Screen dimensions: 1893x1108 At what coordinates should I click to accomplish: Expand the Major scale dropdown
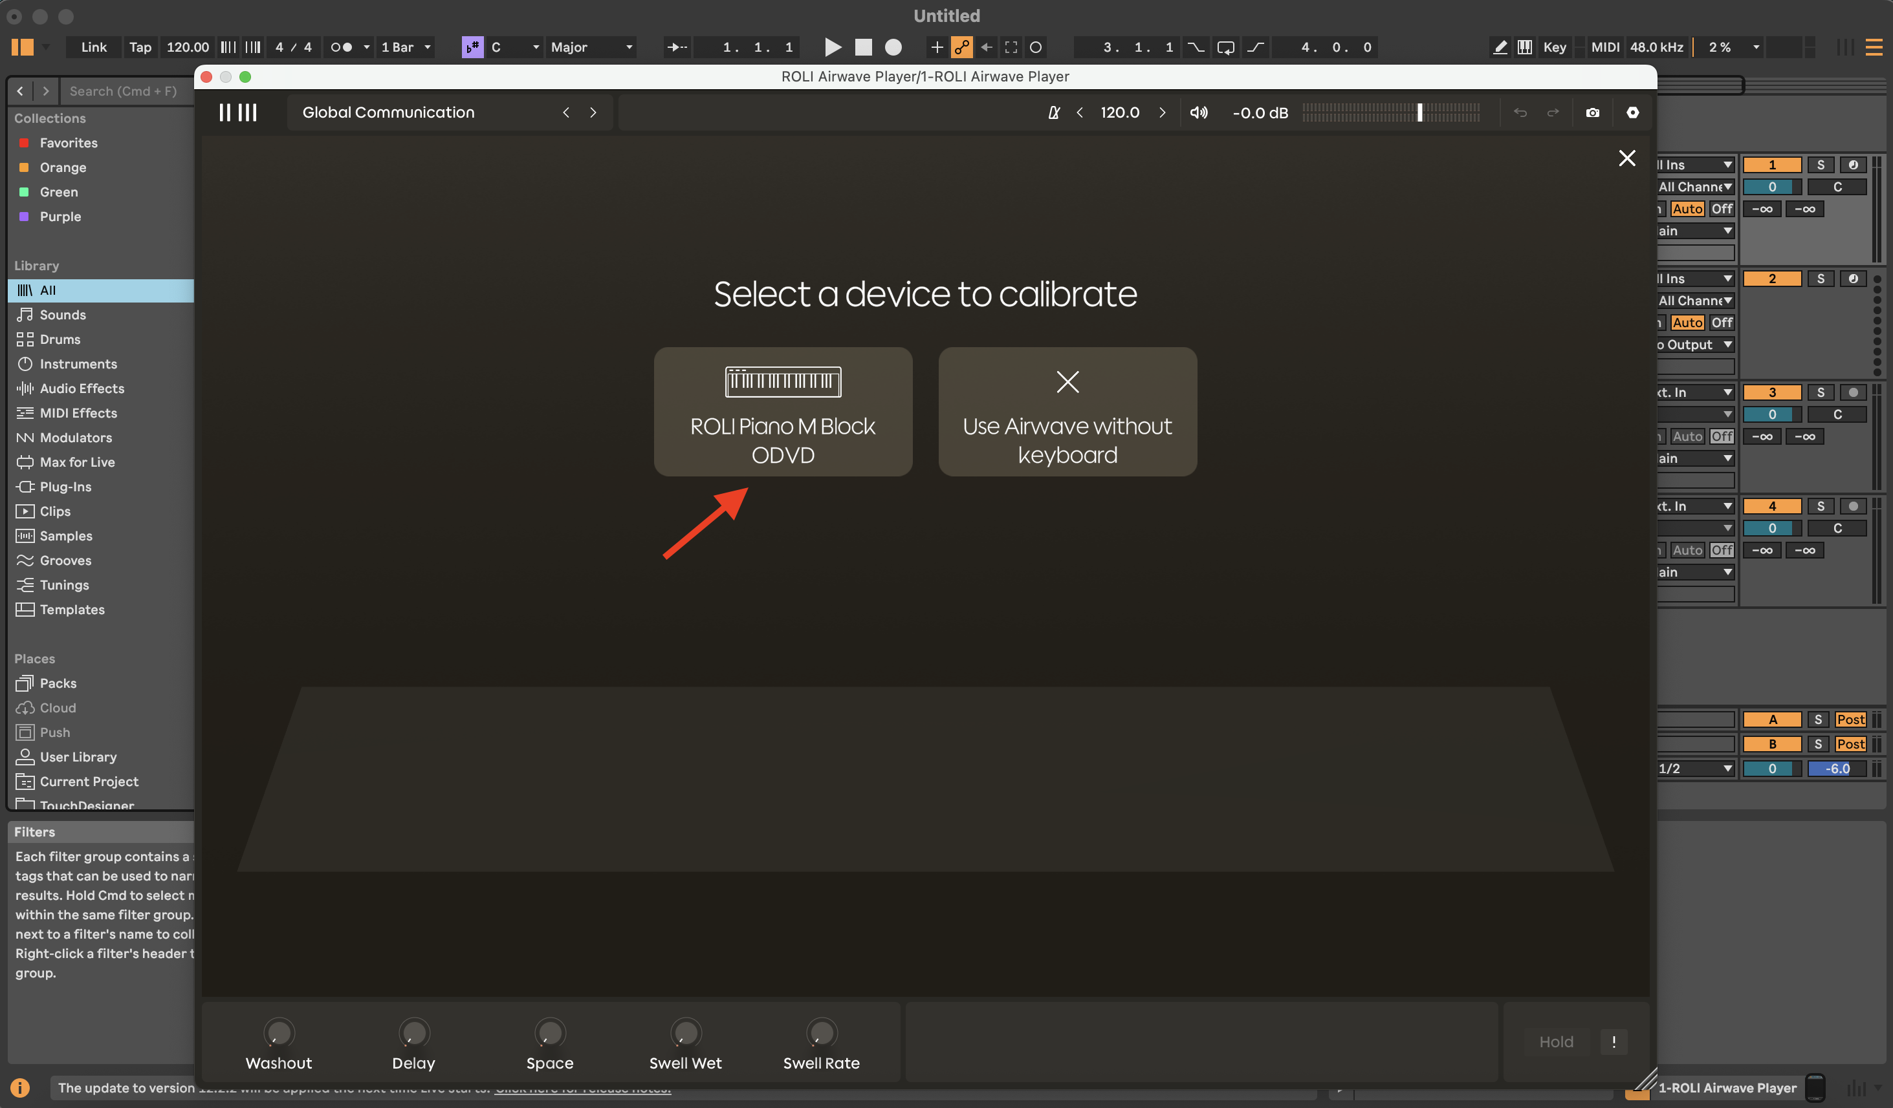pyautogui.click(x=592, y=47)
